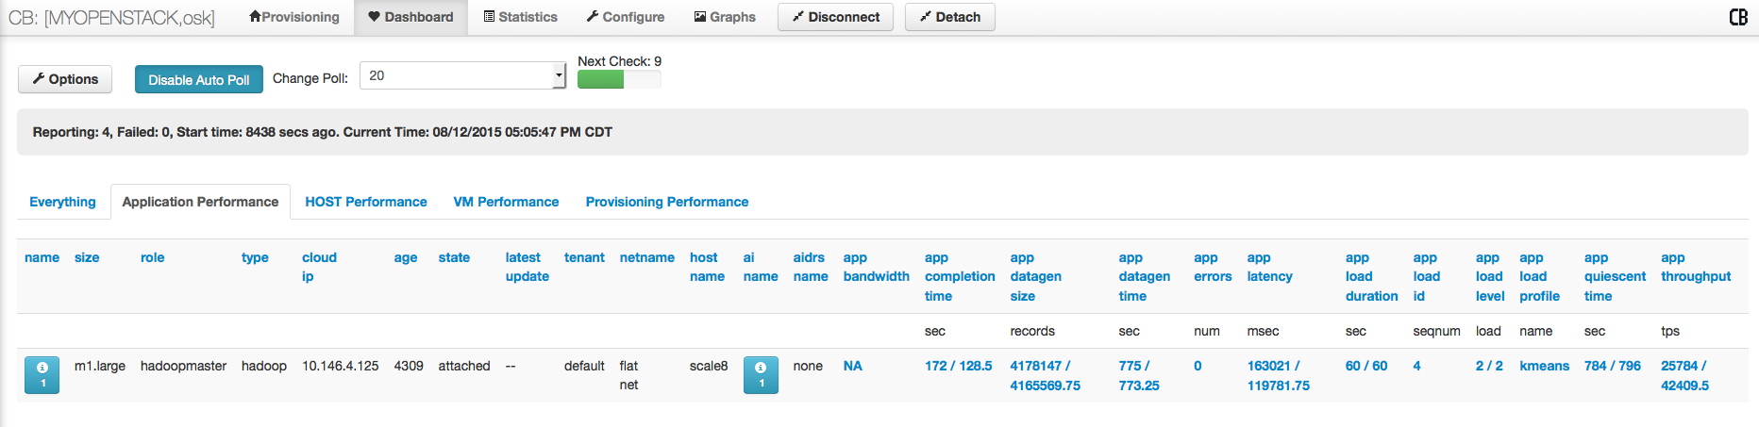Switch to the Dashboard tab

coord(410,17)
